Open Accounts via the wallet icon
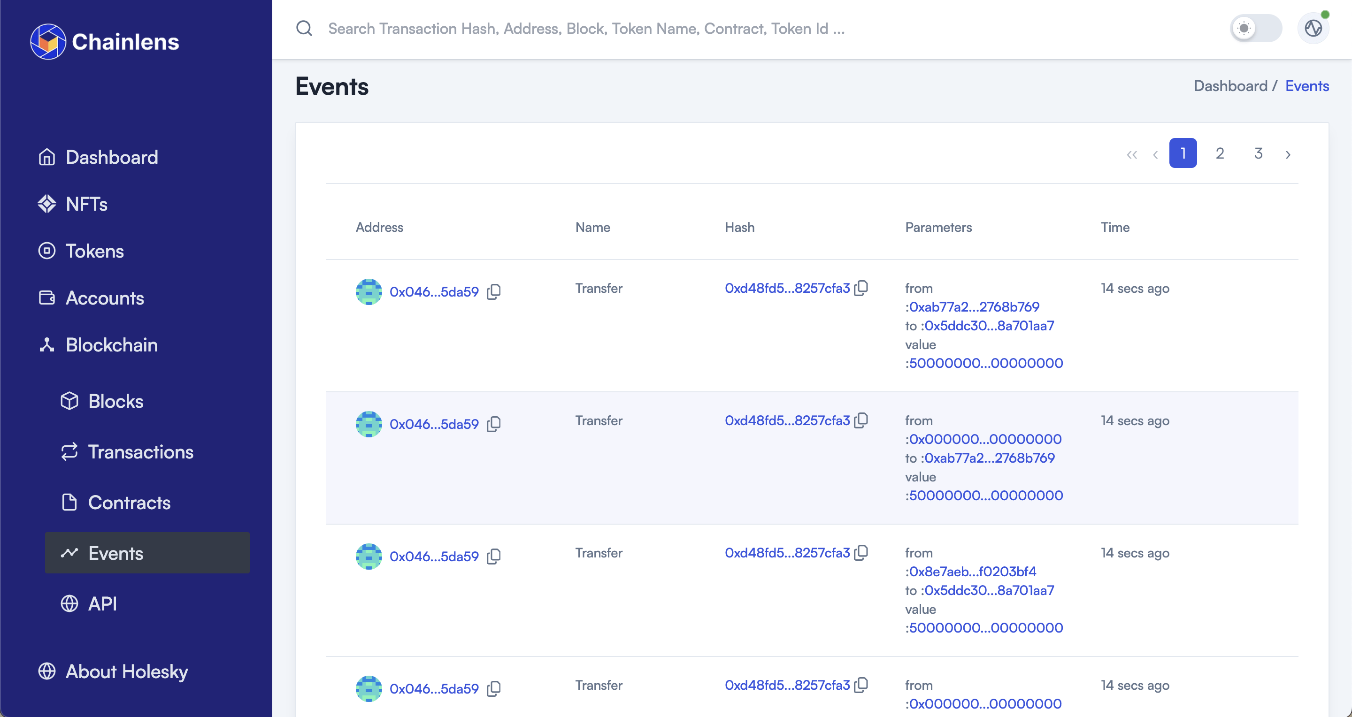 [46, 297]
